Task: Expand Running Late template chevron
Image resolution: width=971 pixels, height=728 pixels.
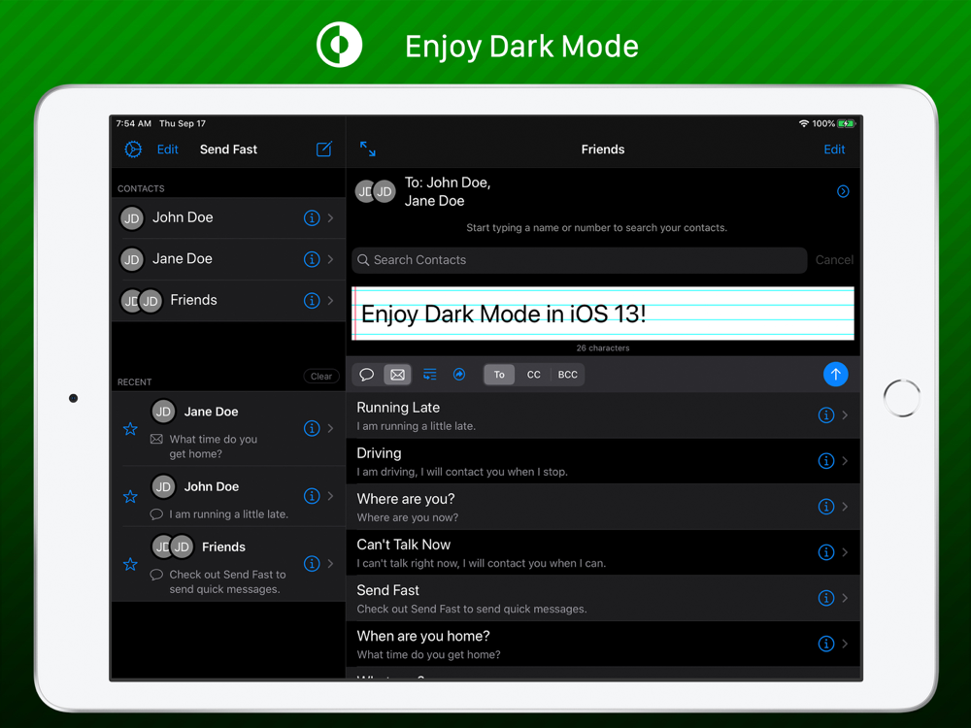Action: 846,415
